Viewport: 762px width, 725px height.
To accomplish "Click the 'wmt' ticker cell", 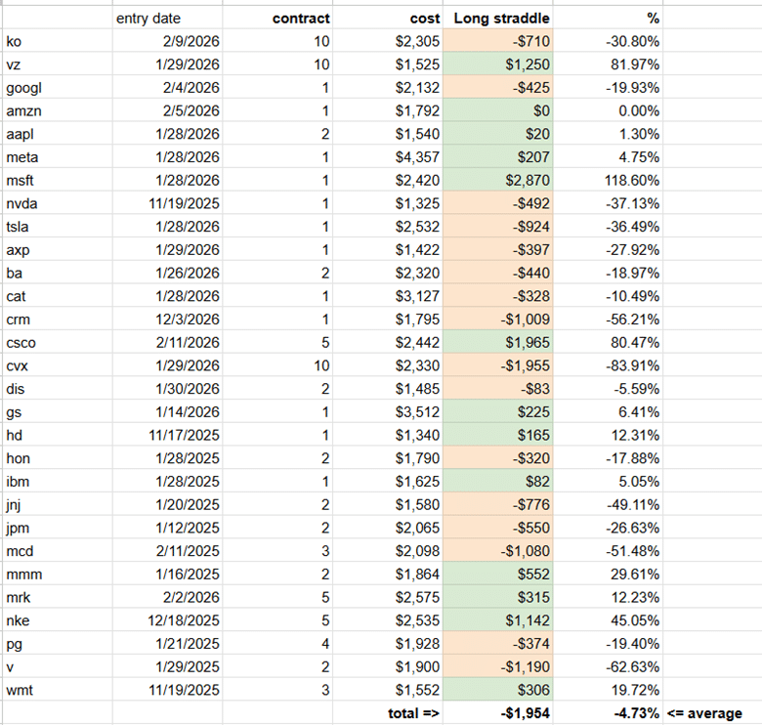I will [19, 690].
